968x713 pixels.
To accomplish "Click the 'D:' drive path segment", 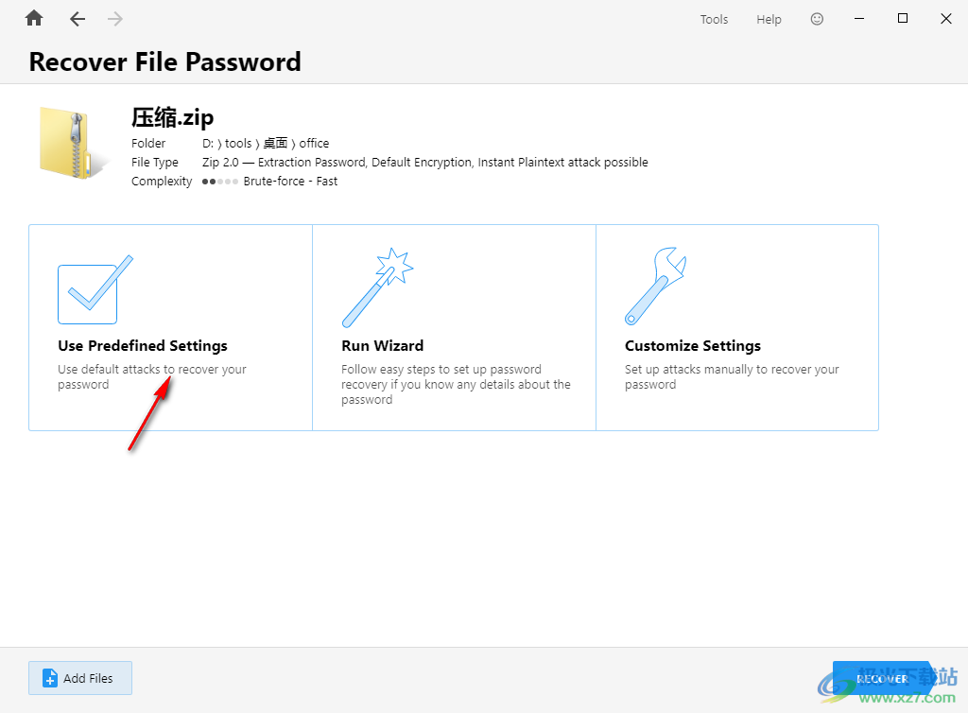I will [x=208, y=143].
